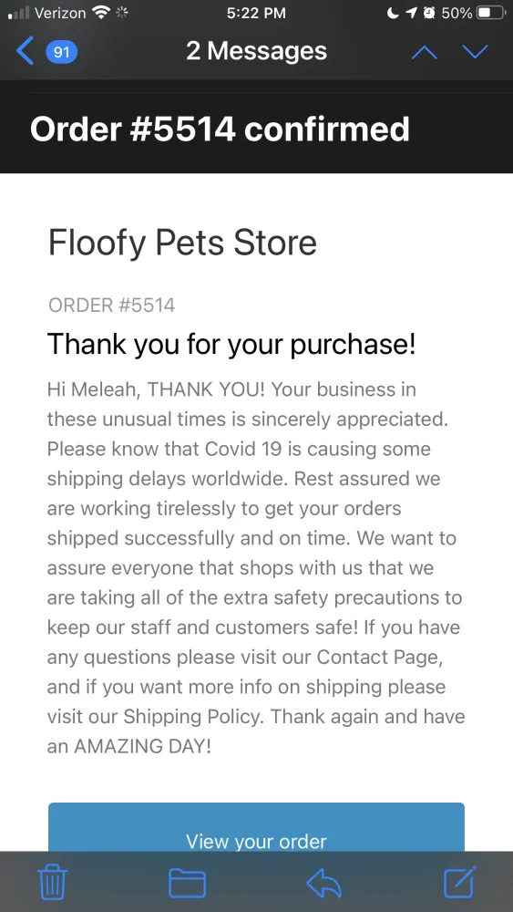Open the Floofy Pets Store heading link
The image size is (513, 912).
point(182,243)
